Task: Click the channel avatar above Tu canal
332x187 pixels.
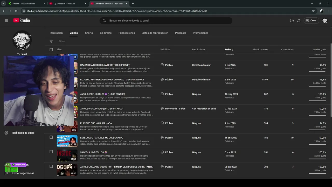Action: click(x=22, y=40)
